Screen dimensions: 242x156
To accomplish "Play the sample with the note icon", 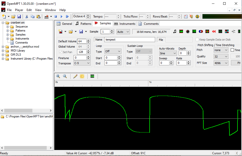I will 174,31.
